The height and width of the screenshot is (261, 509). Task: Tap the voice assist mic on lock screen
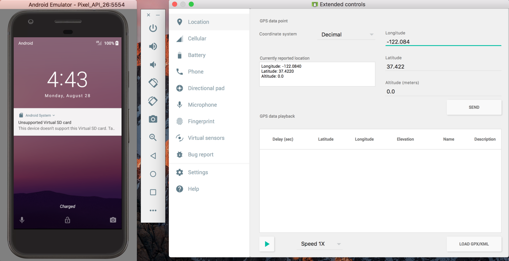pos(22,220)
